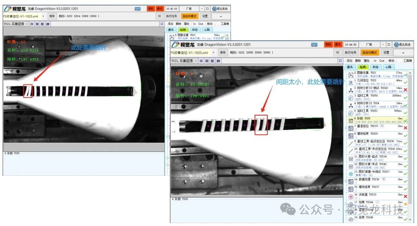417x226 pixels.
Task: Toggle 静 static mode button in front window
Action: tap(218, 61)
